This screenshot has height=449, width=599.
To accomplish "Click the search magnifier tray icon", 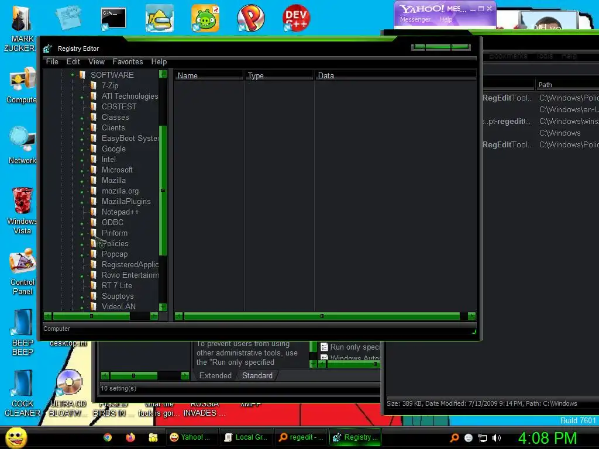I will (455, 438).
